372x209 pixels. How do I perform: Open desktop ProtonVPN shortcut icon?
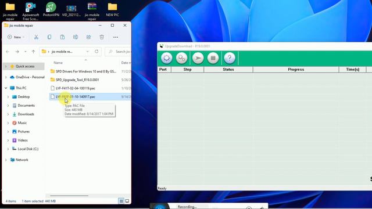[x=51, y=9]
